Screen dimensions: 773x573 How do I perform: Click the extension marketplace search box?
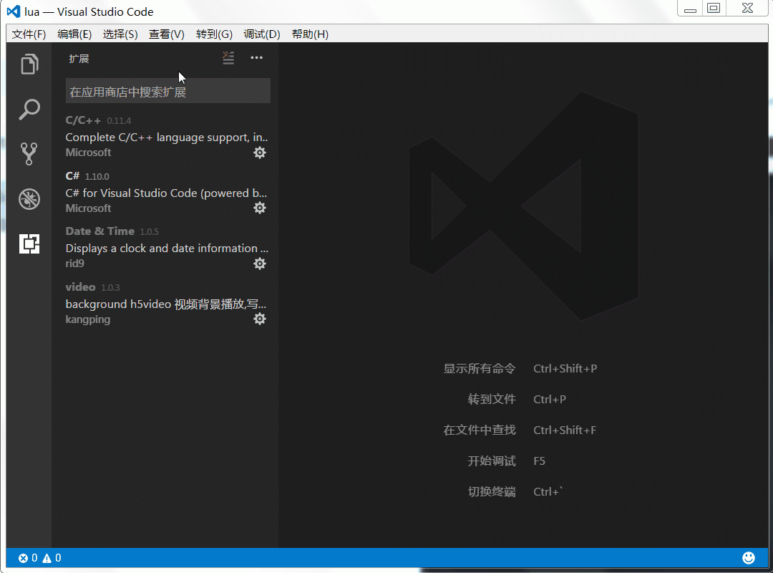click(x=167, y=90)
